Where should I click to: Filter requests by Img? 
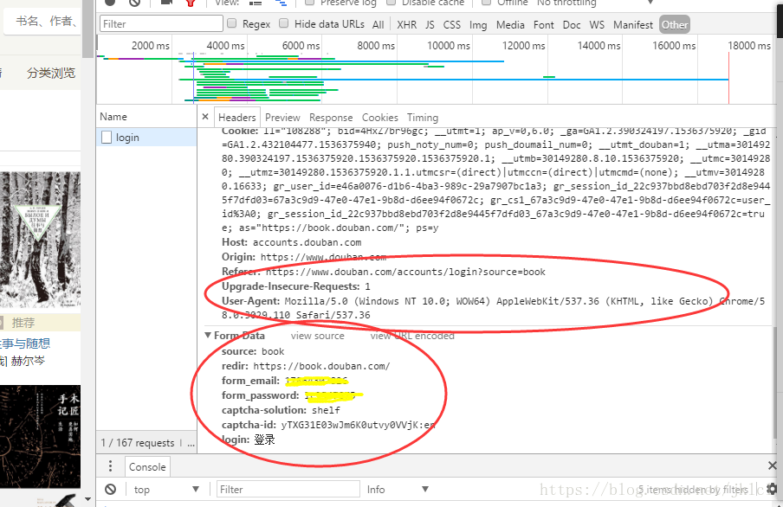pos(478,24)
